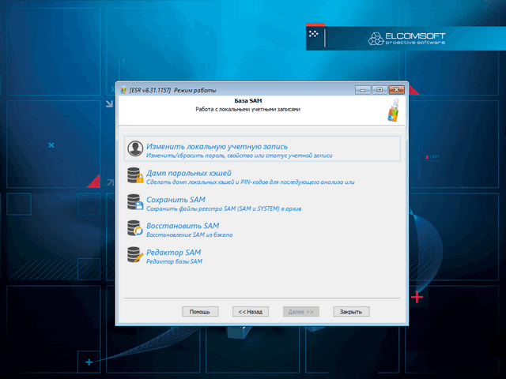Click the Elcomsoft logo at top right
The image size is (506, 379).
click(x=405, y=36)
